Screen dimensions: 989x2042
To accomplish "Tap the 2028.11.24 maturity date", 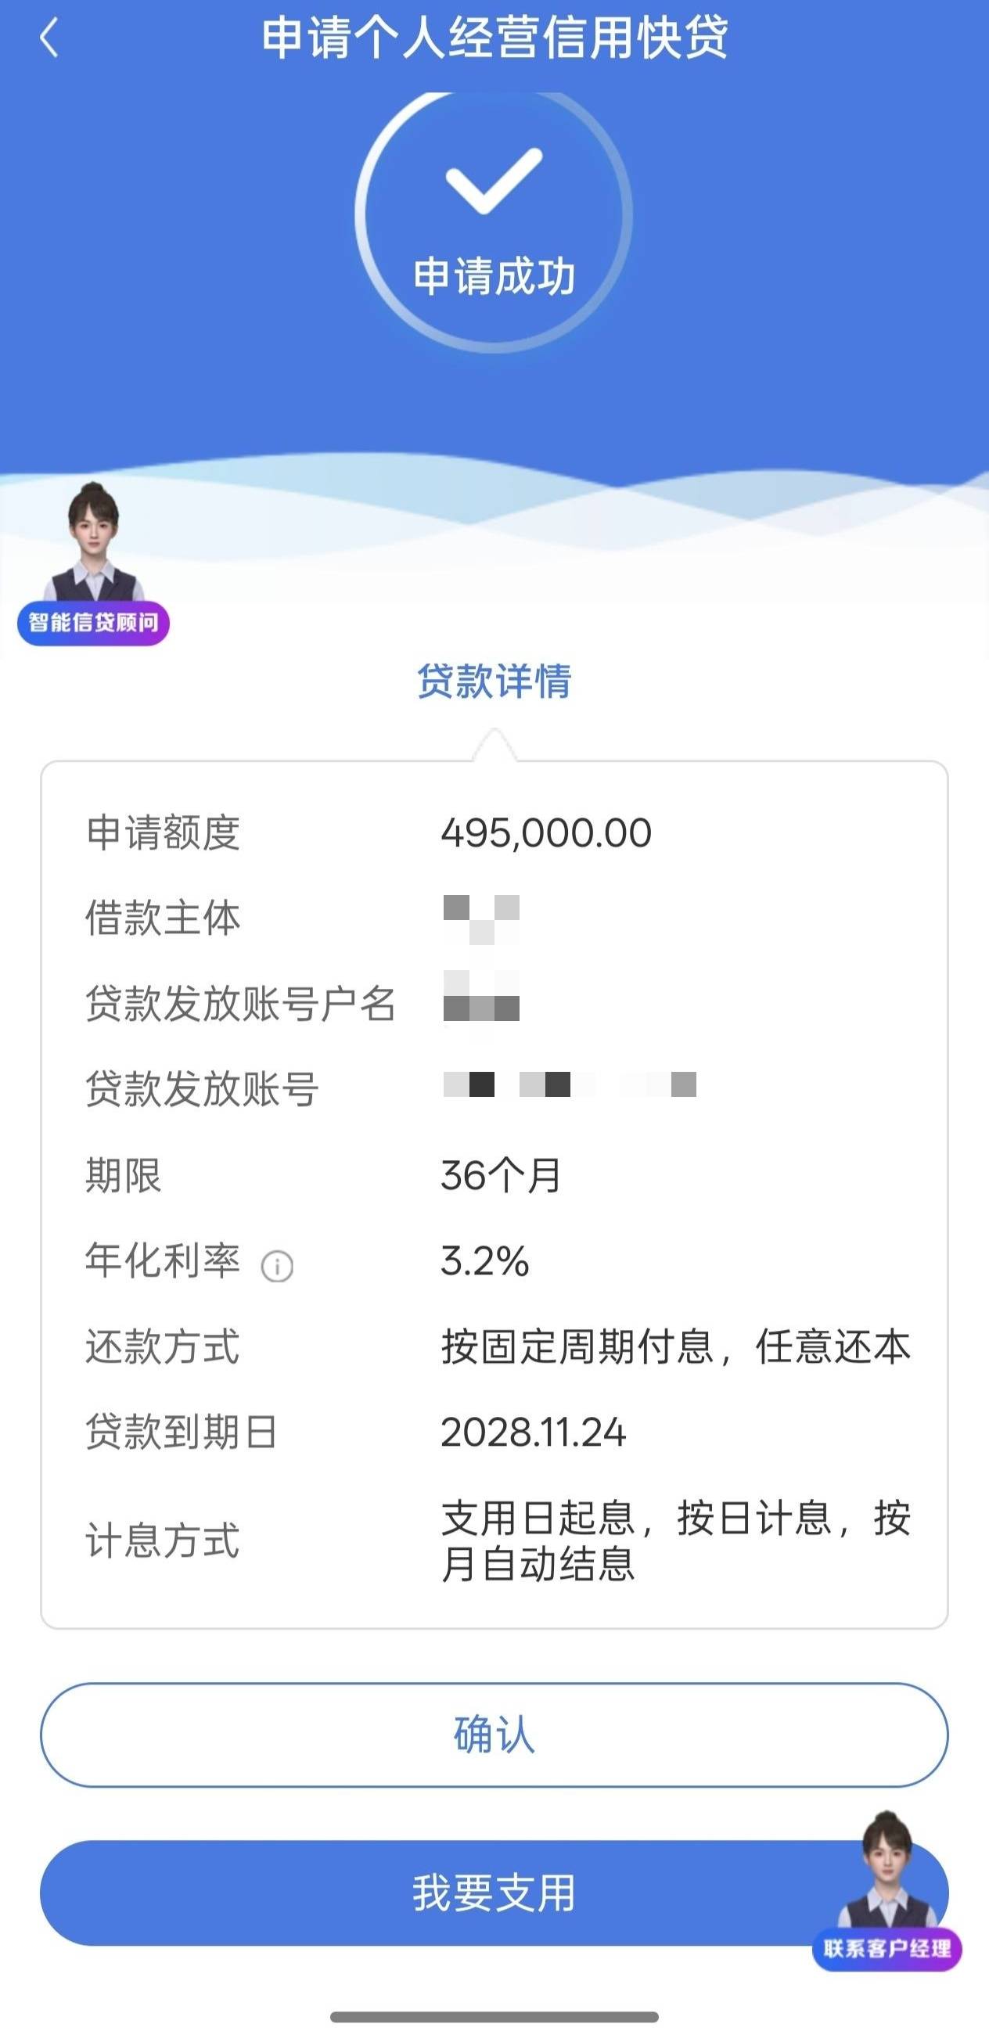I will click(534, 1433).
